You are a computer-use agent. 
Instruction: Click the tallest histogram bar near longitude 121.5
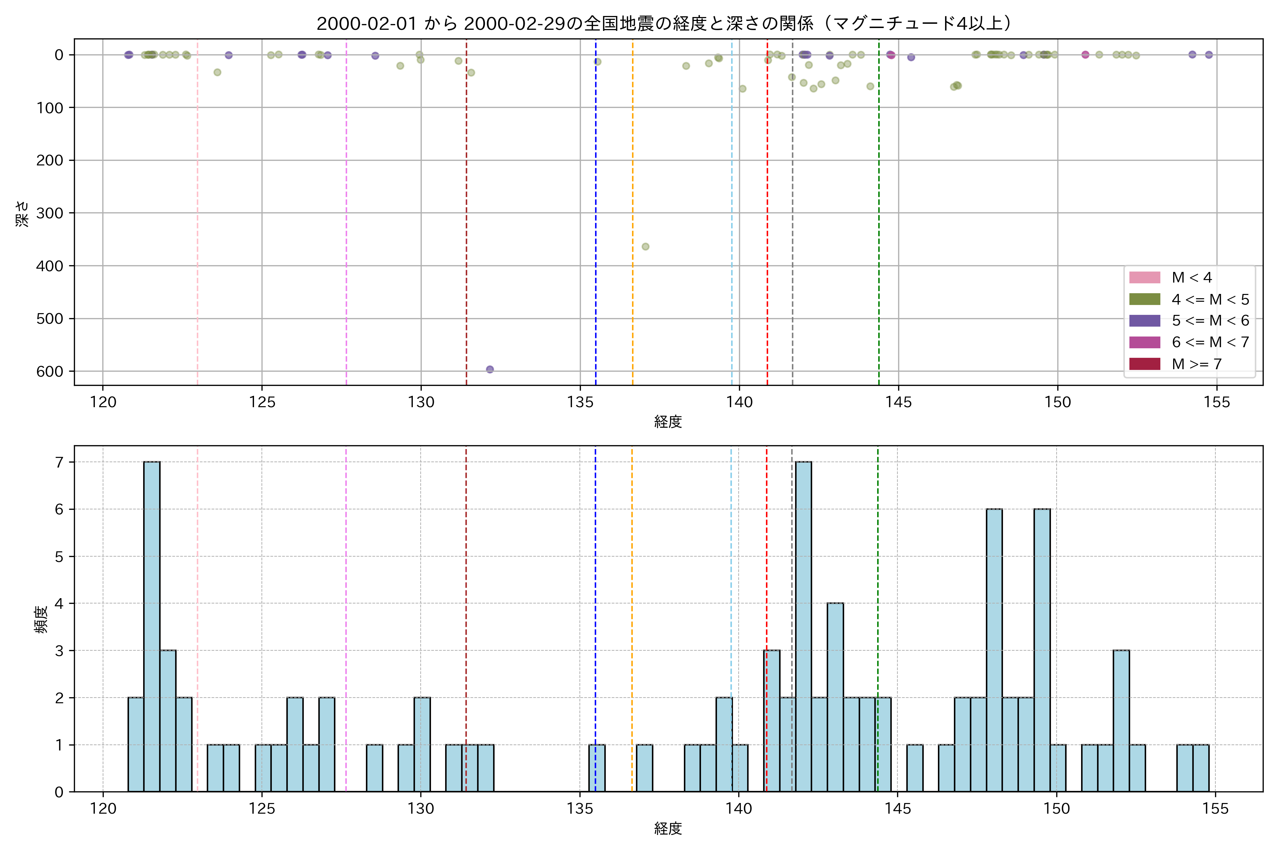pyautogui.click(x=152, y=626)
